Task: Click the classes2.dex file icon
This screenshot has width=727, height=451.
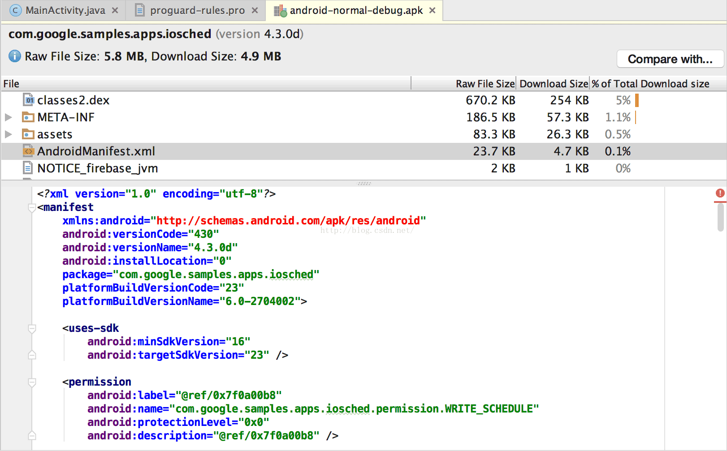Action: click(28, 100)
